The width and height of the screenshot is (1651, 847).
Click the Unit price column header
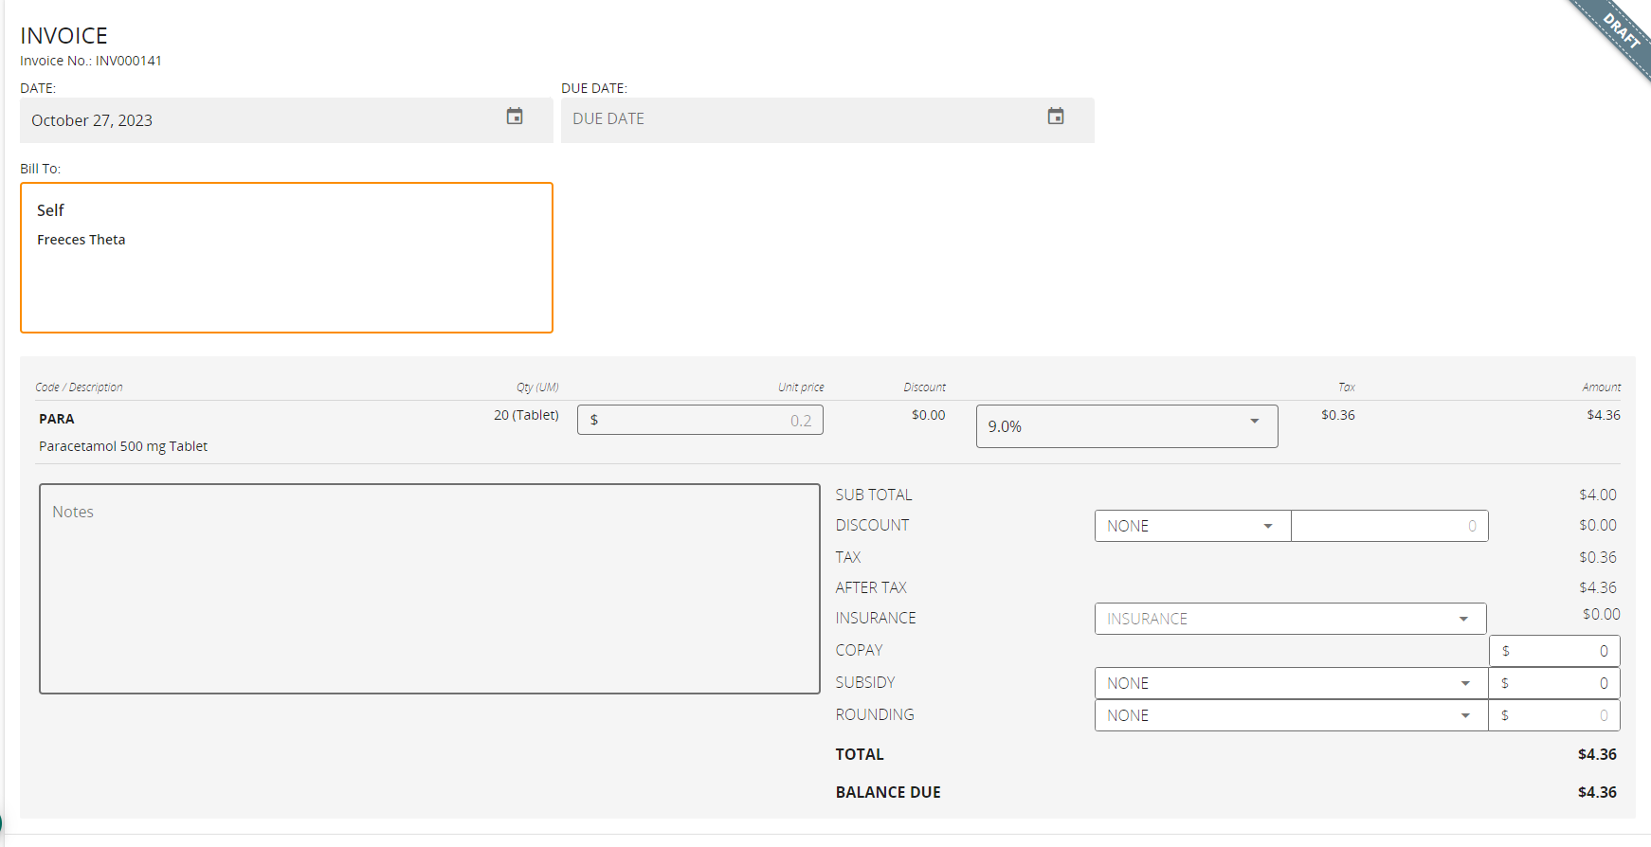[801, 387]
